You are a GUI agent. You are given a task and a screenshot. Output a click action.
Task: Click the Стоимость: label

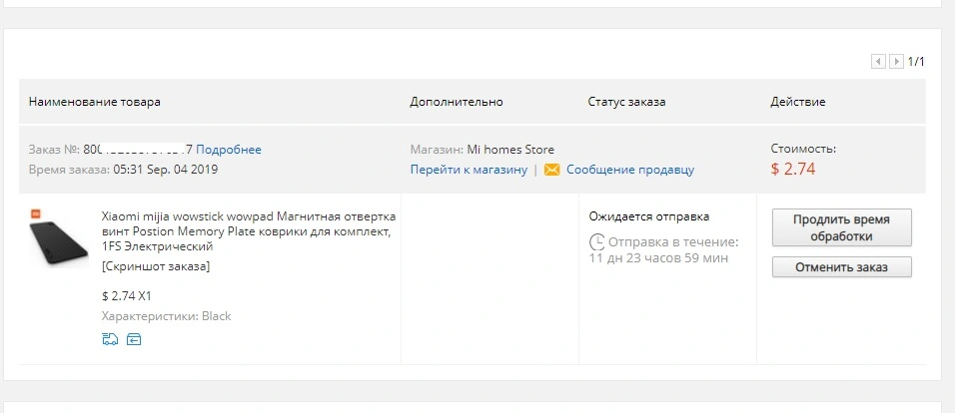(x=803, y=149)
